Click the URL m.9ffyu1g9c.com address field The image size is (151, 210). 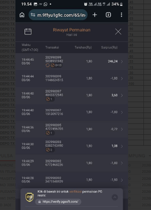click(x=58, y=15)
